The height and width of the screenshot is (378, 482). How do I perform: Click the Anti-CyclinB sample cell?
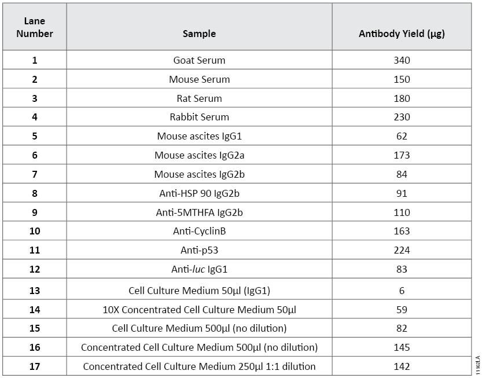point(199,231)
